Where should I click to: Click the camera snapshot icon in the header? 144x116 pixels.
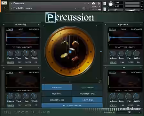coord(93,4)
